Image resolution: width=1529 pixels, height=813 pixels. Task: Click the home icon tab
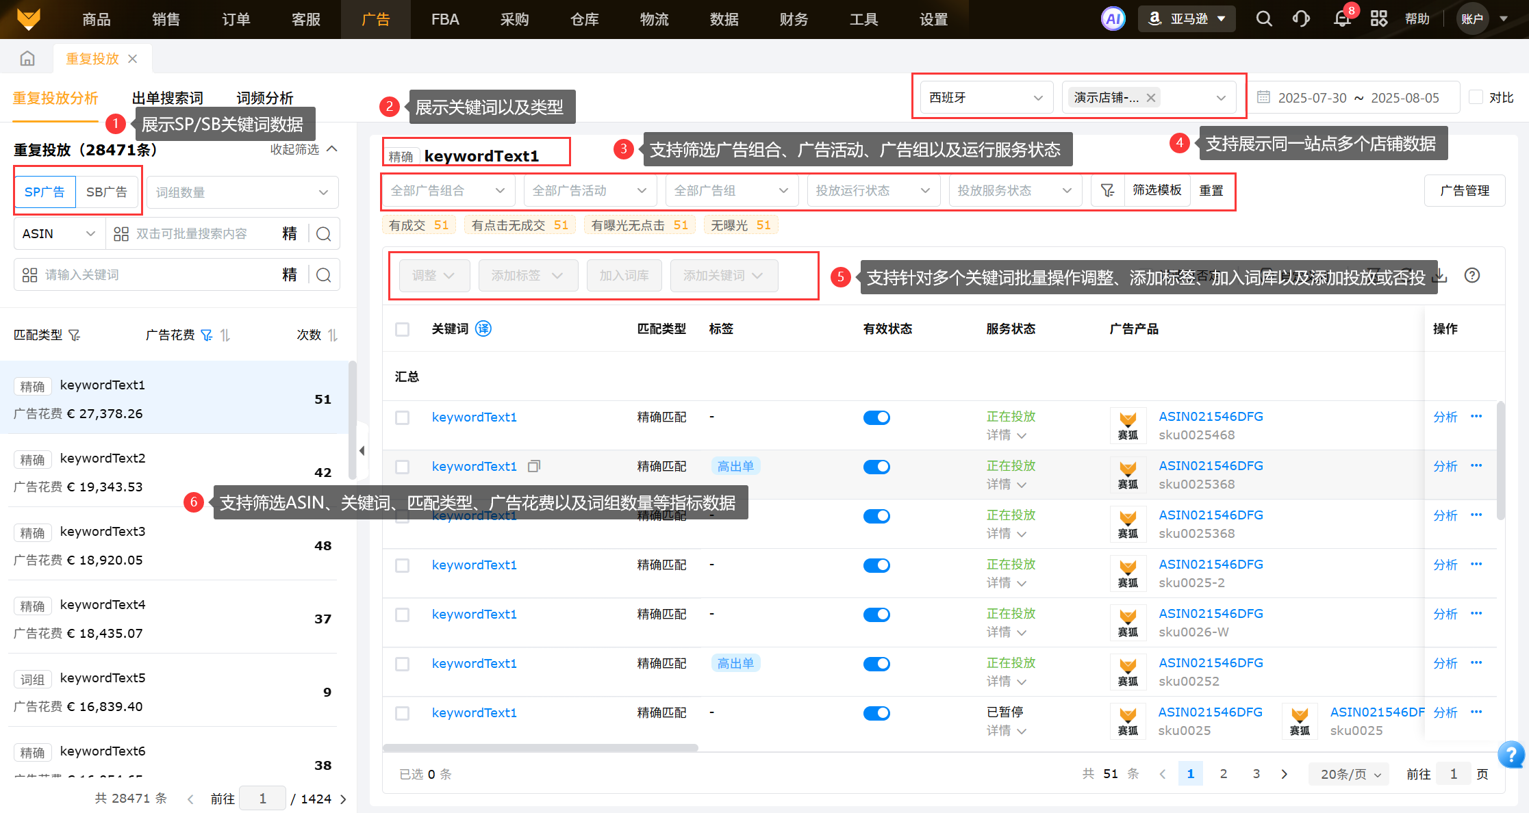point(27,59)
